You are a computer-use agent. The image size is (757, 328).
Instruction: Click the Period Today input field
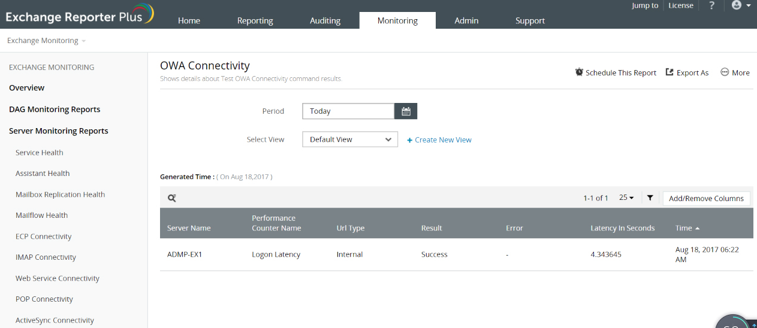click(x=348, y=111)
